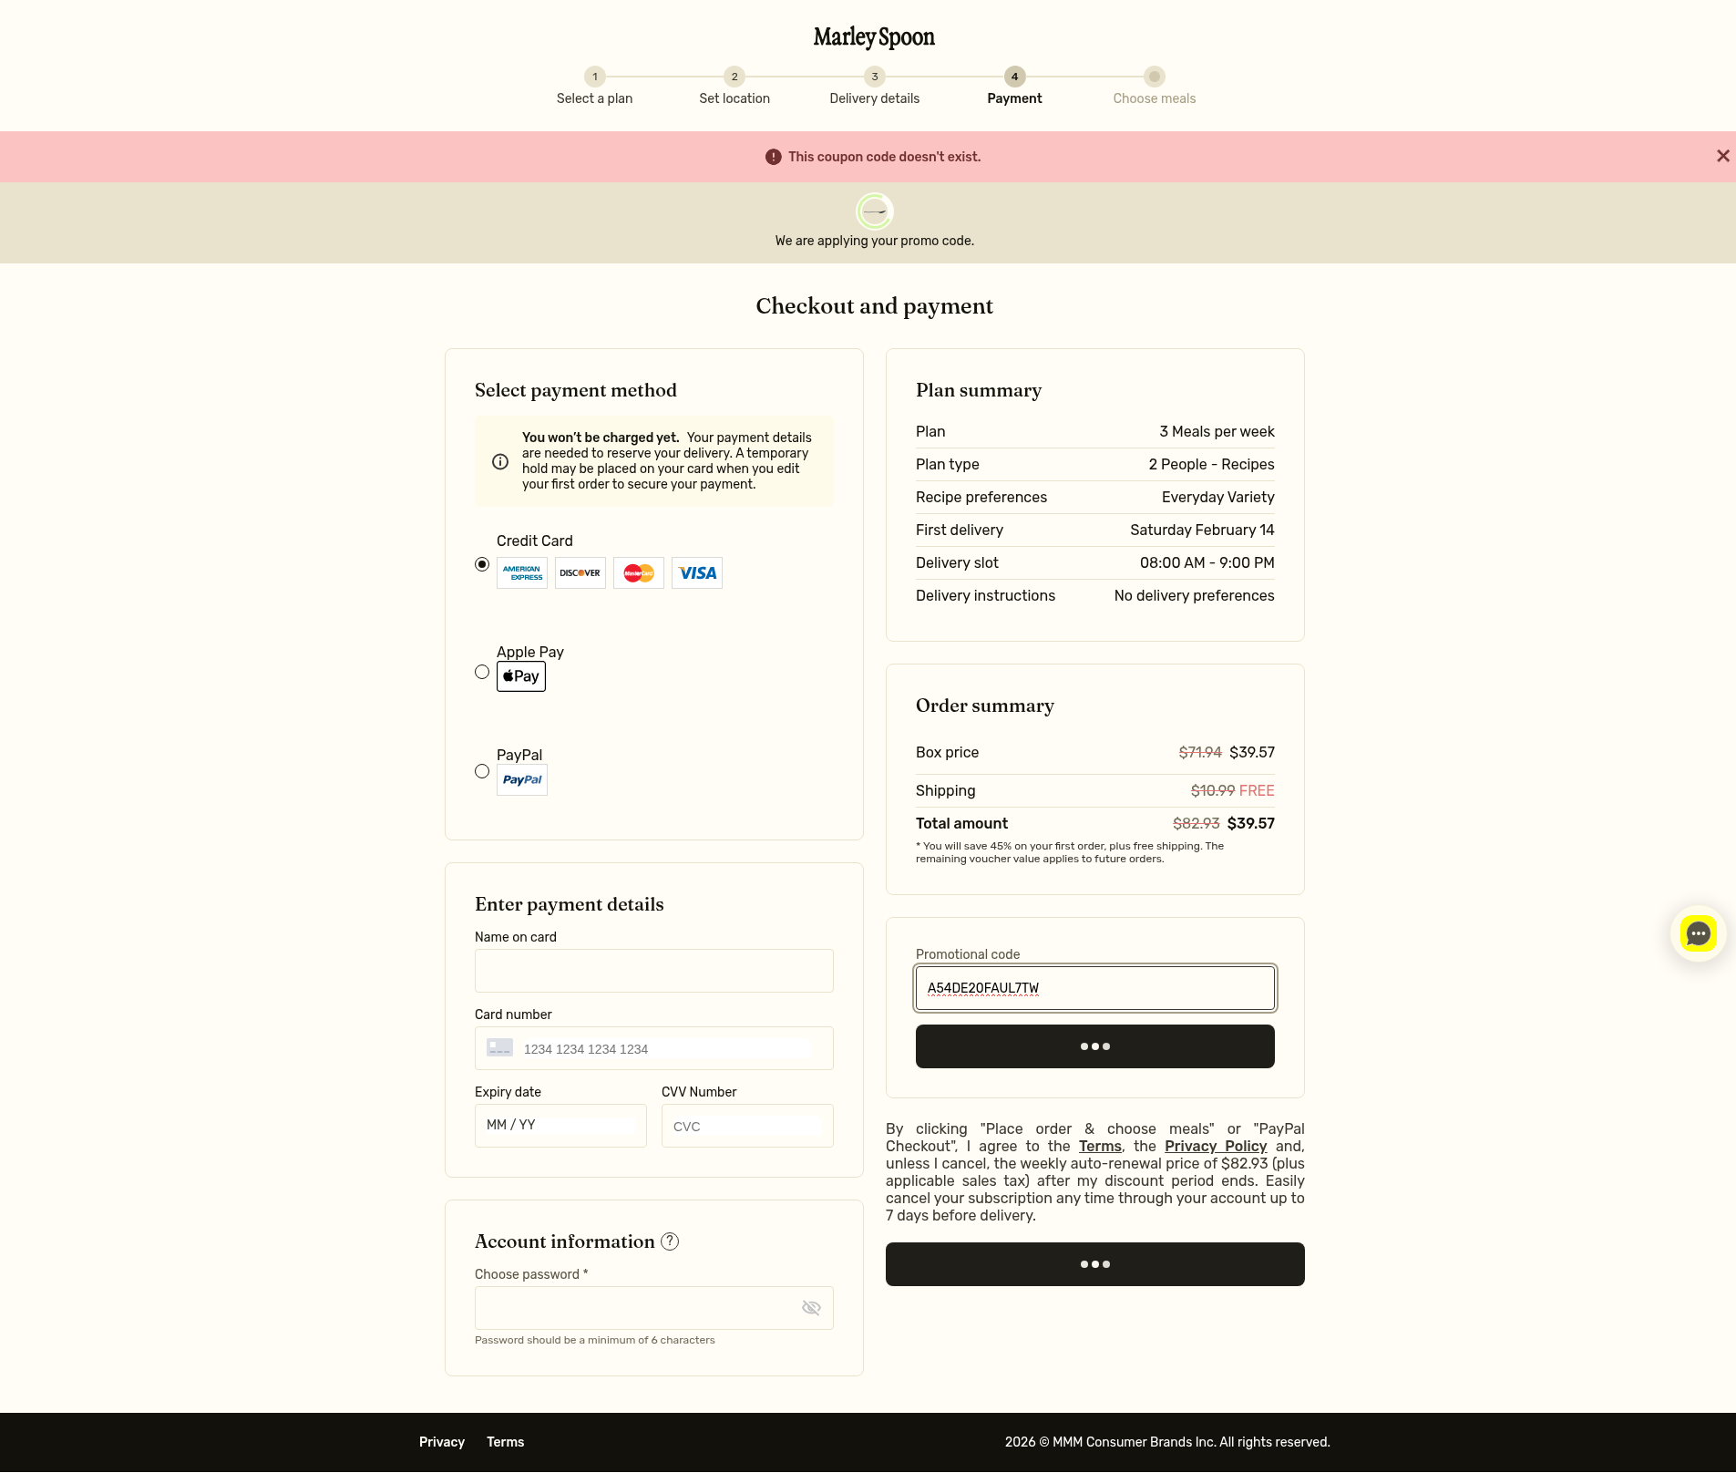Select the PayPal radio button
Viewport: 1736px width, 1473px height.
pyautogui.click(x=482, y=771)
